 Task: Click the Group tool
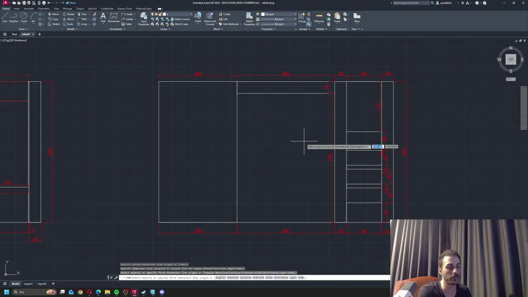pyautogui.click(x=302, y=17)
